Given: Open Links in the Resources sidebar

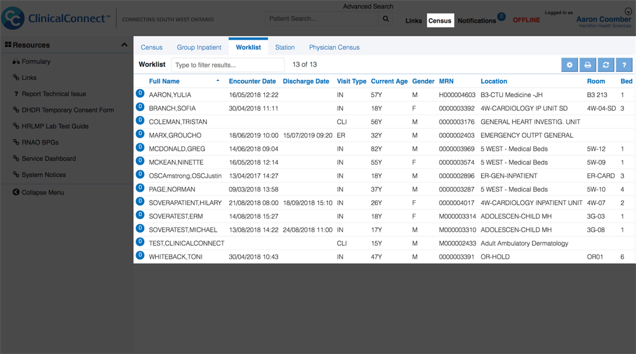Looking at the screenshot, I should [x=29, y=78].
